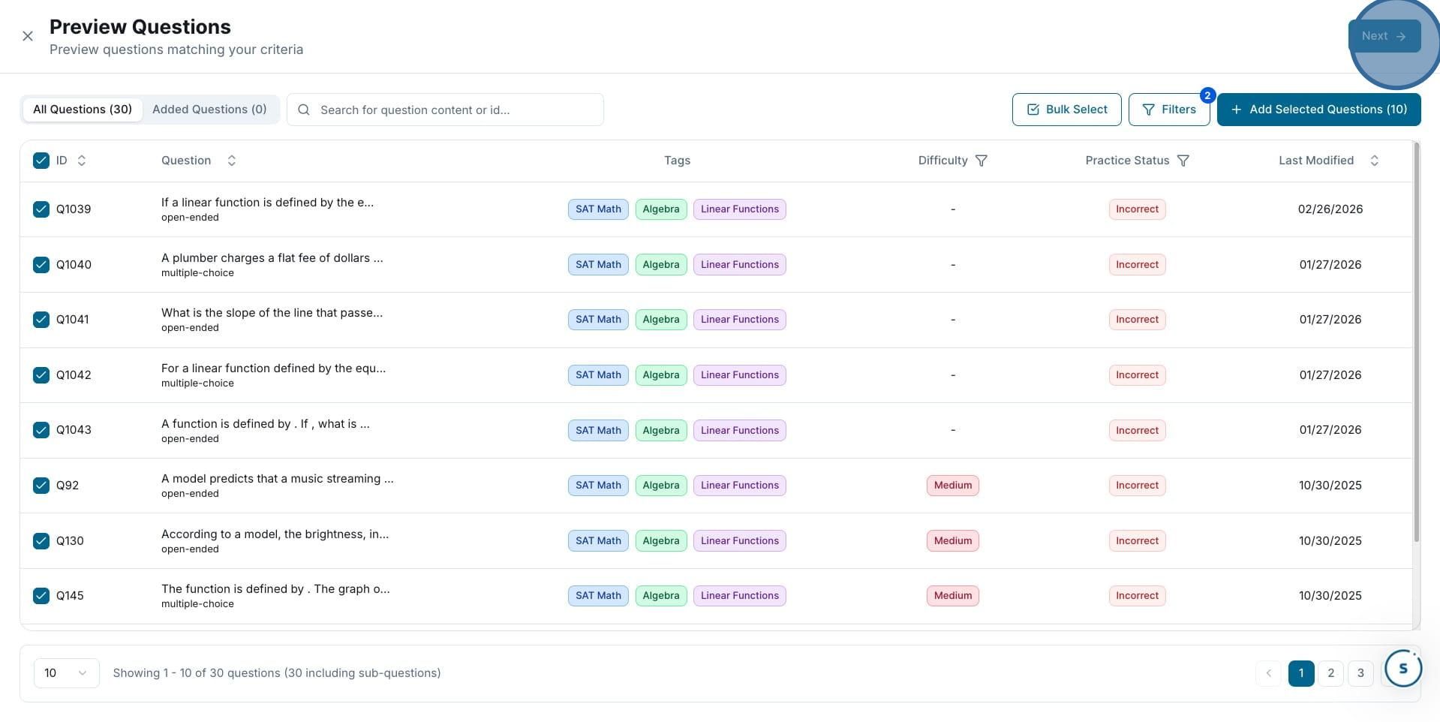Select the All Questions (30) tab
The image size is (1440, 722).
pos(83,110)
